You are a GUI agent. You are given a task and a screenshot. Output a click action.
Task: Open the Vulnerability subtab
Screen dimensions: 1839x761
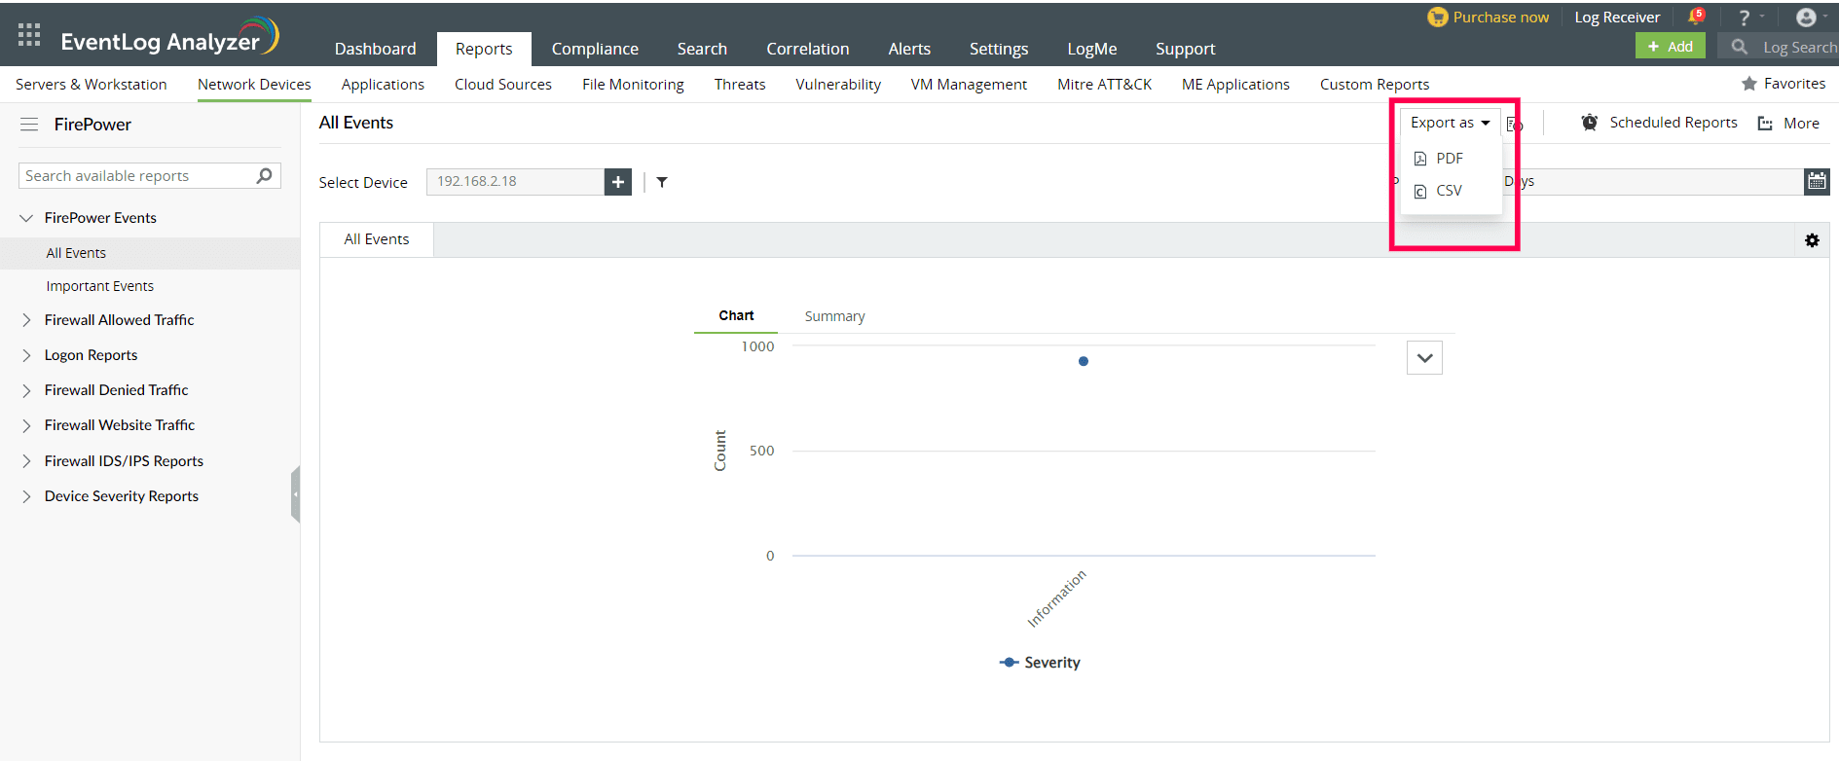(838, 85)
